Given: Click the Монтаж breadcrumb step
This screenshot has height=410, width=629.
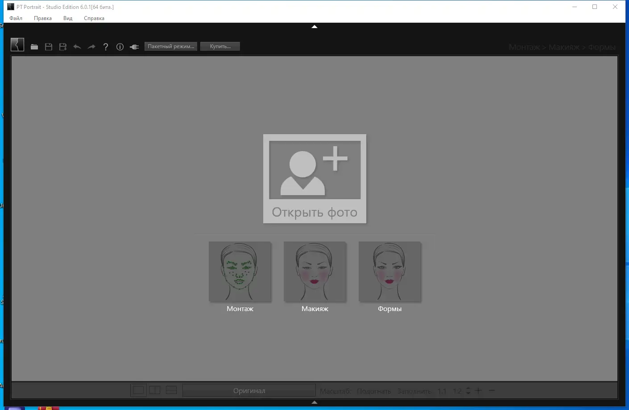Looking at the screenshot, I should (524, 47).
